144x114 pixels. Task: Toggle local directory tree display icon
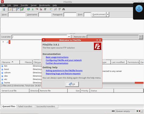tap(14, 9)
